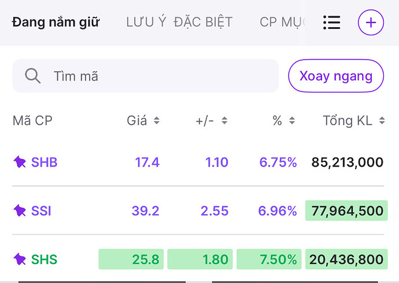
Task: Click the Mã CP column header
Action: (32, 121)
